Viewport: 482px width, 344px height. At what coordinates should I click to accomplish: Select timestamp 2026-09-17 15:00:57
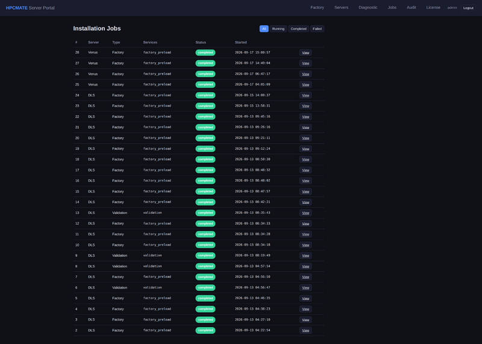252,52
